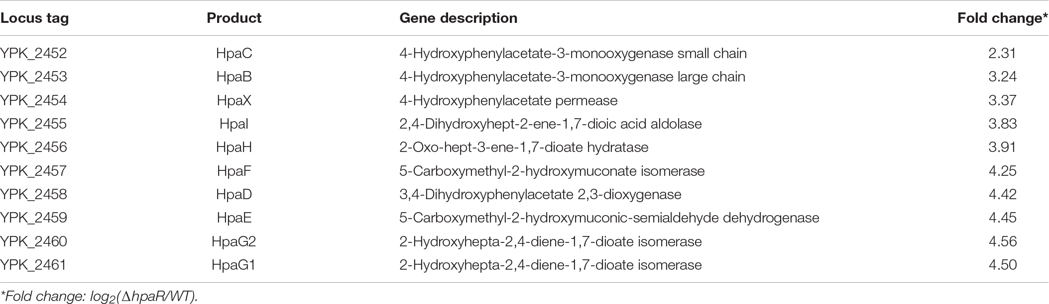Select locus tag YPK_2458
Screen dimensions: 1049x304
[x=33, y=195]
